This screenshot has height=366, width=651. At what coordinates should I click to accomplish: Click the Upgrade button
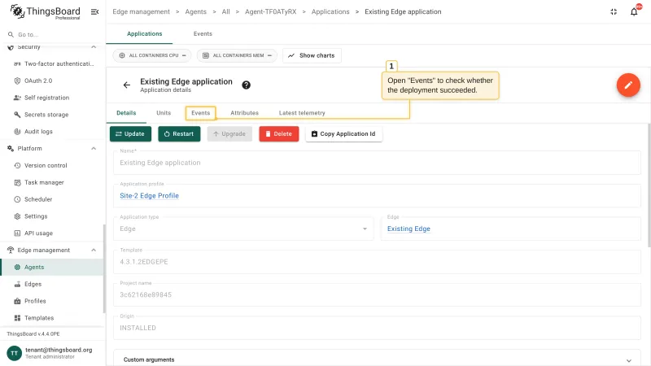pos(229,133)
